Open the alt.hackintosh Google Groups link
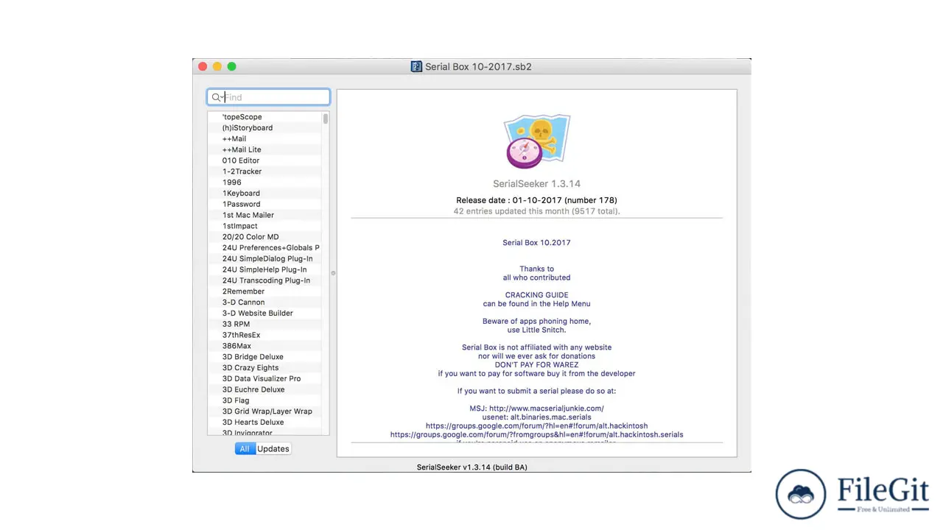 tap(536, 425)
